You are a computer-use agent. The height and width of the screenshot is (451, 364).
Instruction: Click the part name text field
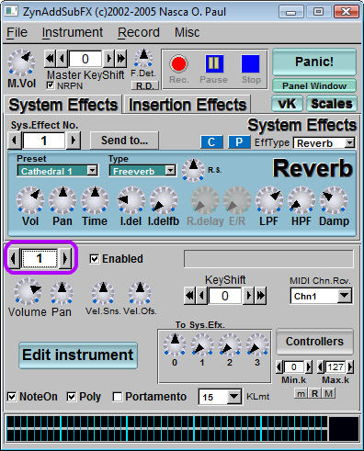268,259
